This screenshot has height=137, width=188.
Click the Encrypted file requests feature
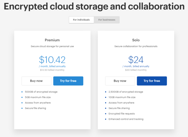point(122,114)
